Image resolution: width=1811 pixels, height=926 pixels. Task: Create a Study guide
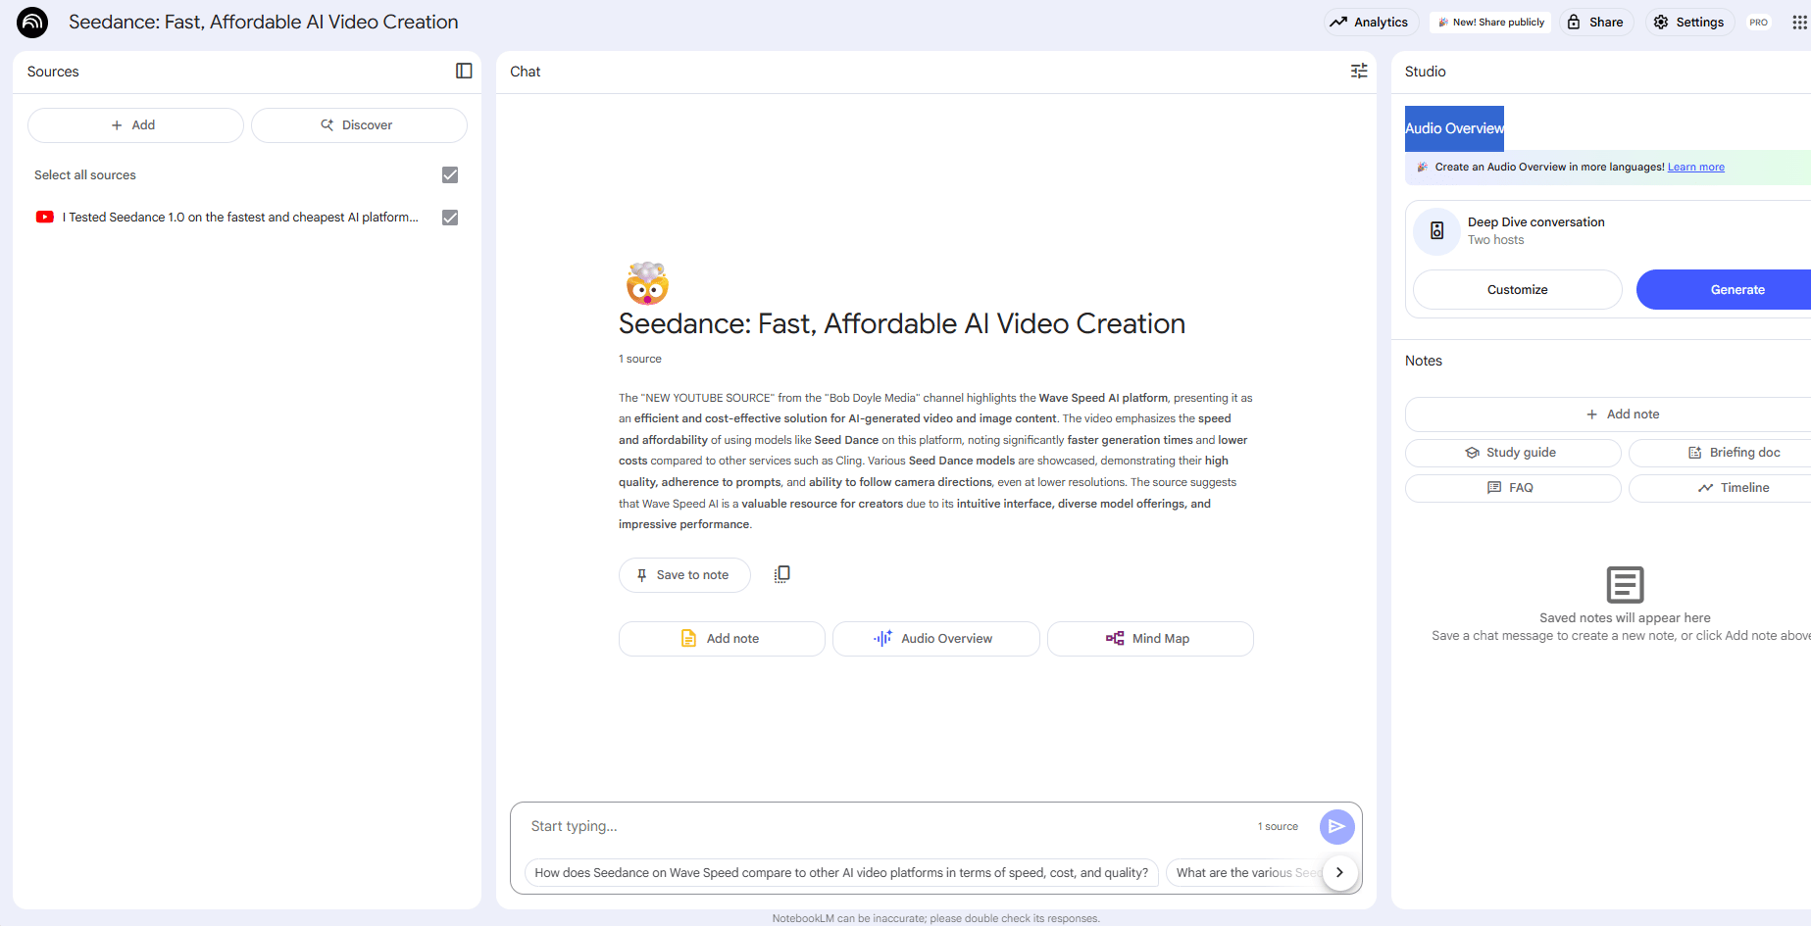[1513, 453]
